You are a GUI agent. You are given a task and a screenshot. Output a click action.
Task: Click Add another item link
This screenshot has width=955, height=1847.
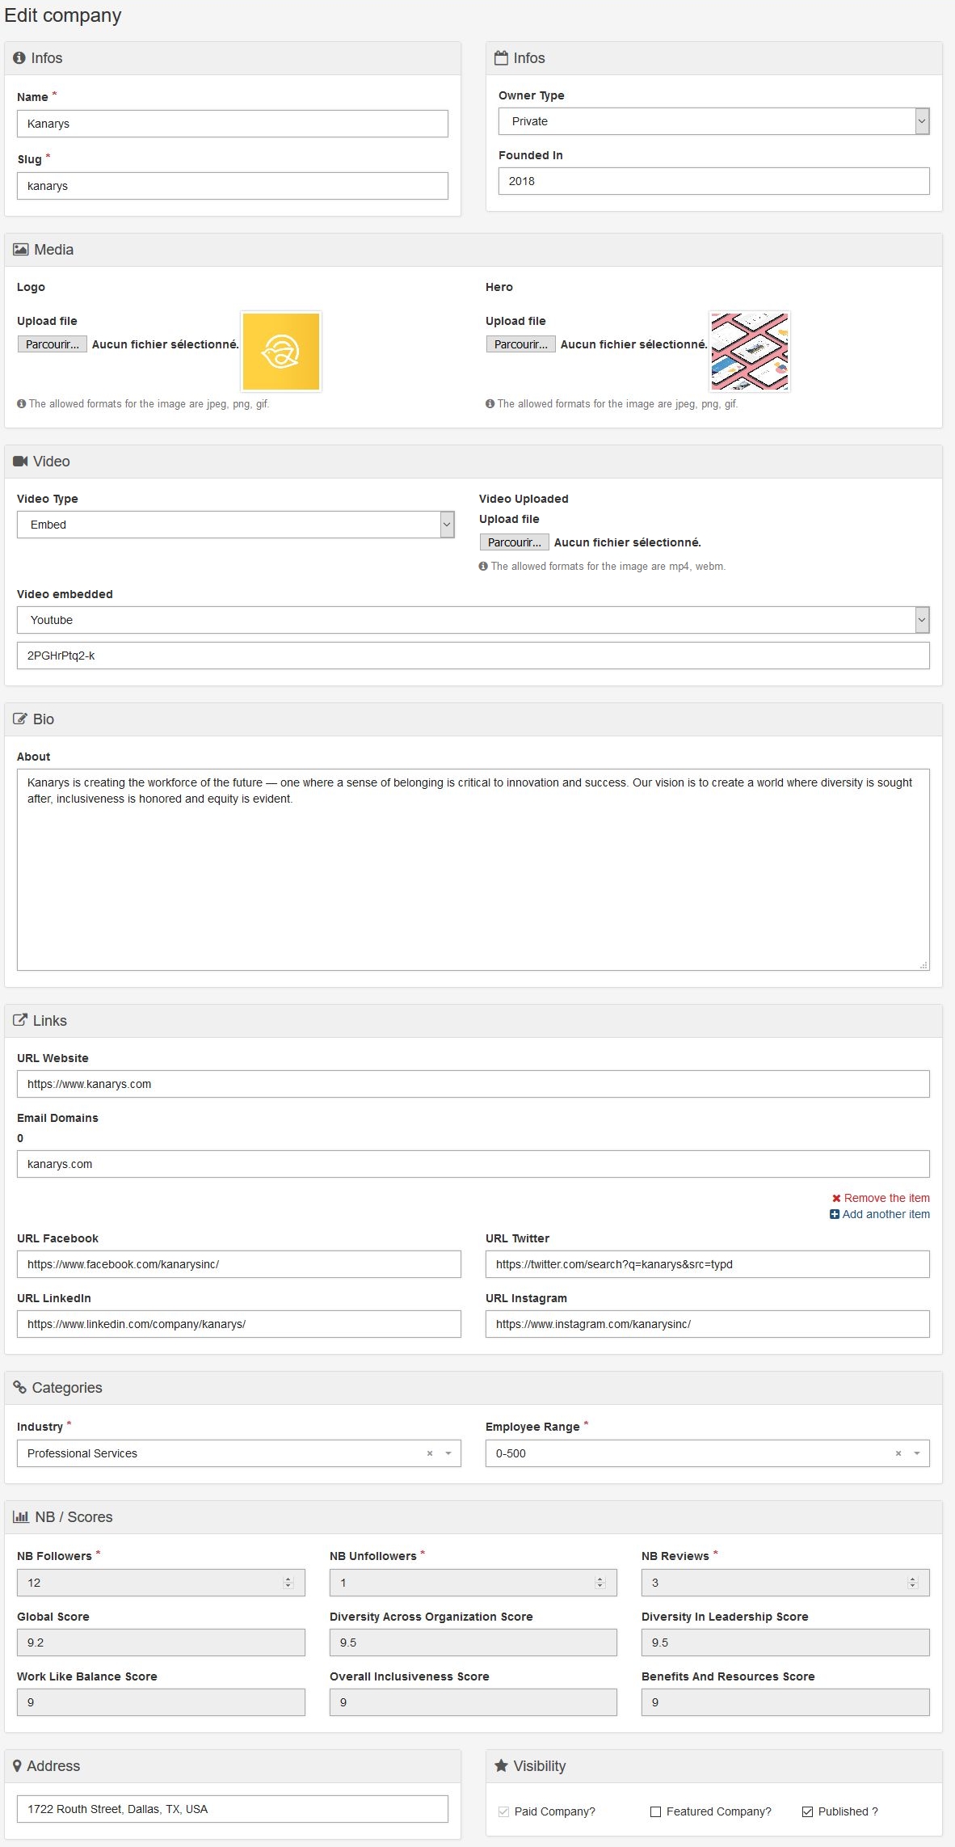880,1214
